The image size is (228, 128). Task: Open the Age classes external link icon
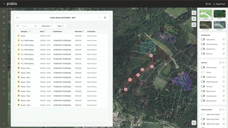point(223,39)
